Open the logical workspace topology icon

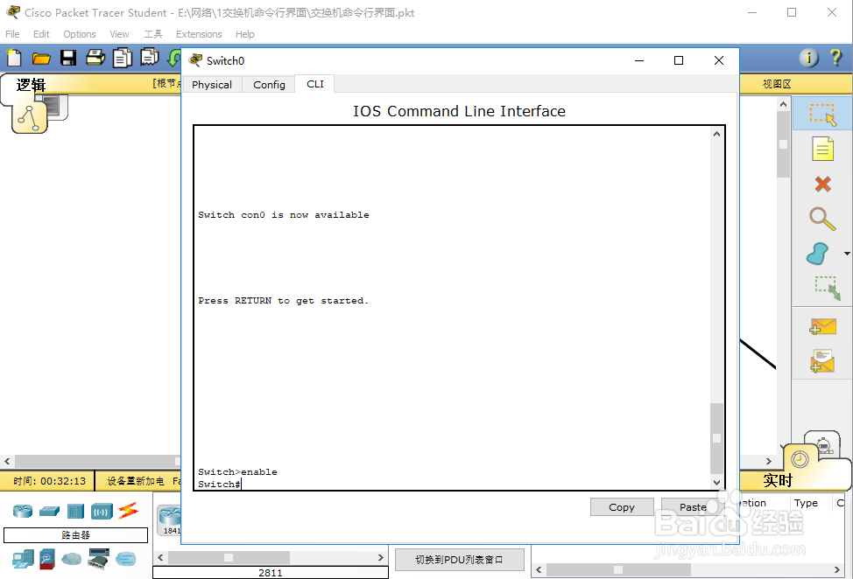29,117
